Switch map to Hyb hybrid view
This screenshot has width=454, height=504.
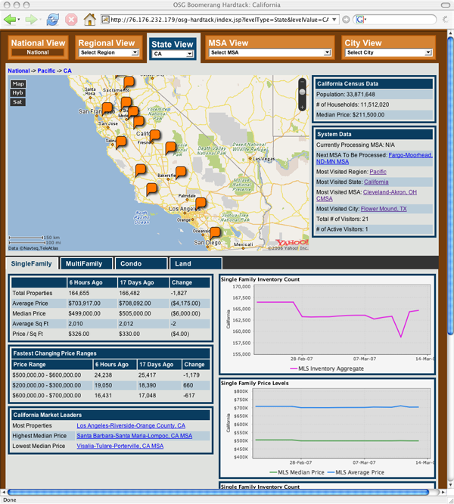pos(18,93)
